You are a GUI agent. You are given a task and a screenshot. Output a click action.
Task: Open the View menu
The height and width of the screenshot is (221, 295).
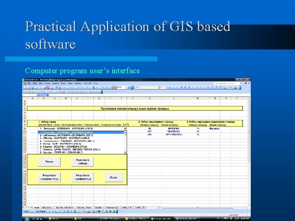pyautogui.click(x=41, y=83)
